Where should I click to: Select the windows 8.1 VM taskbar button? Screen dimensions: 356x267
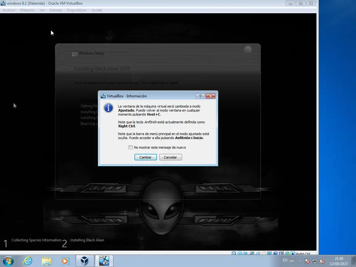104,261
